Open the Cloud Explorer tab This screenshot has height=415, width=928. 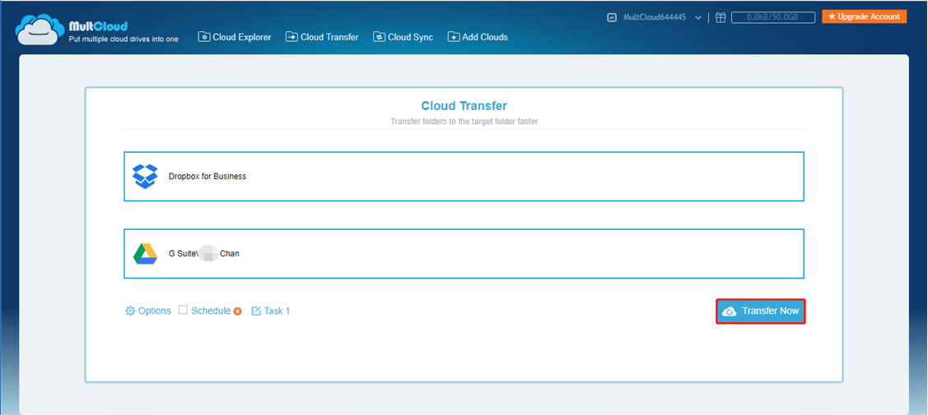tap(235, 37)
